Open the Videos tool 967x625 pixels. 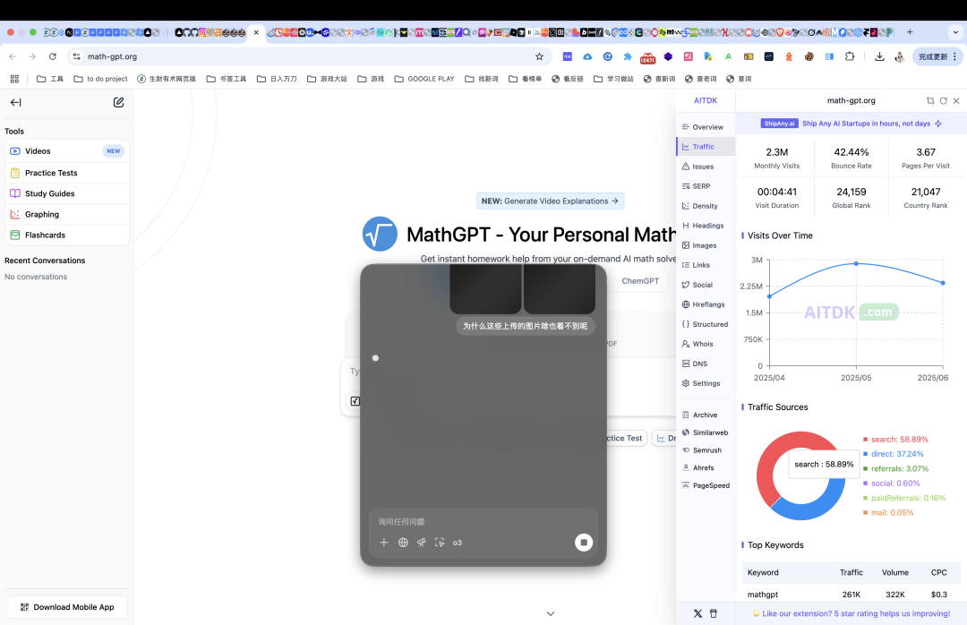[67, 151]
